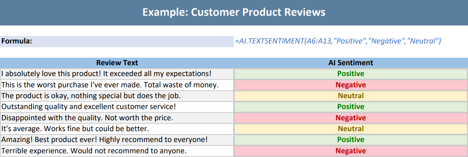This screenshot has width=468, height=157.
Task: Select Neutral sentiment for 'product is okay' review
Action: click(x=351, y=96)
